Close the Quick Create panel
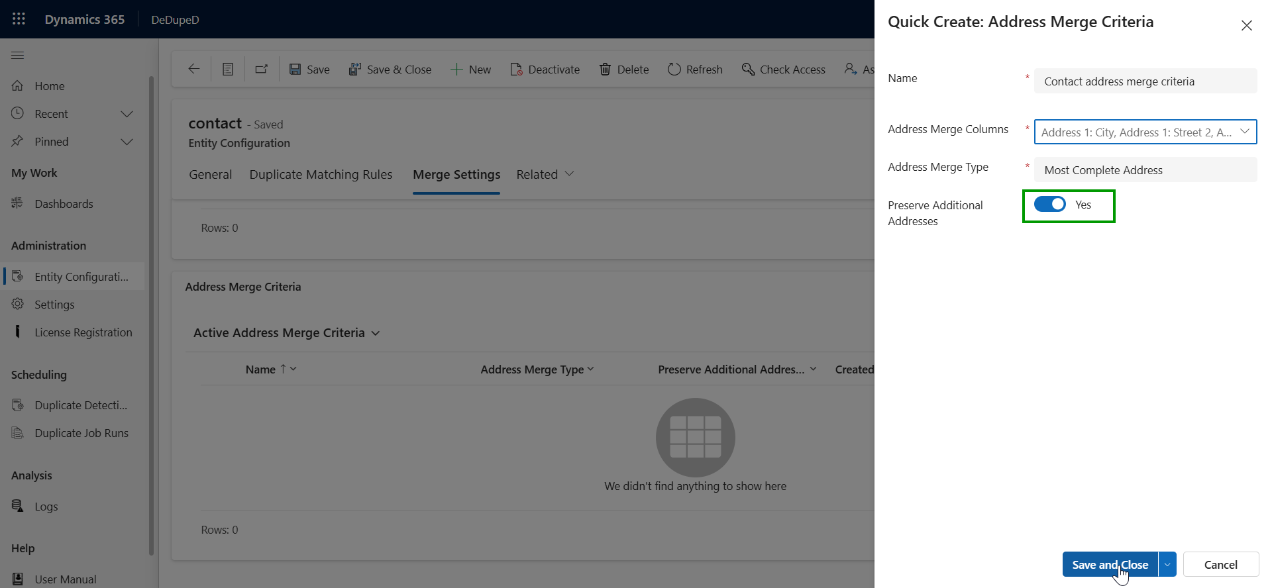The height and width of the screenshot is (588, 1272). click(x=1246, y=25)
